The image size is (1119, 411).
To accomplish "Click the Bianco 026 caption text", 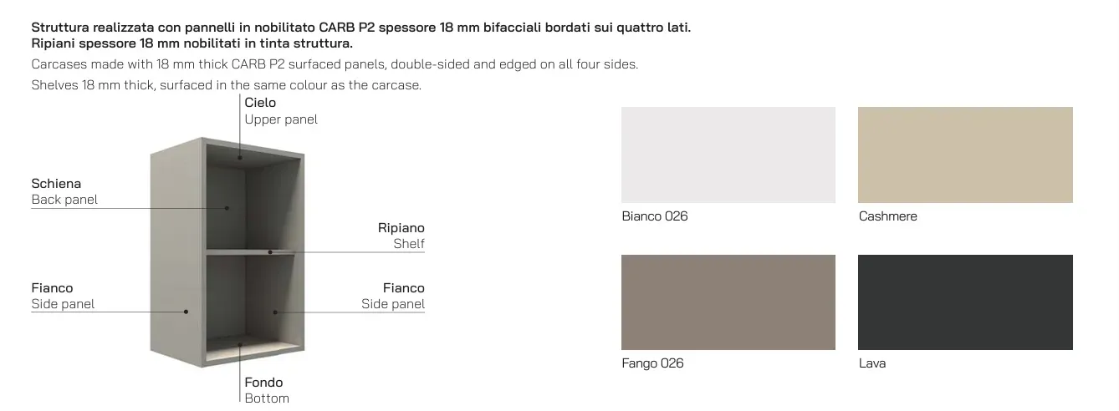I will coord(655,216).
